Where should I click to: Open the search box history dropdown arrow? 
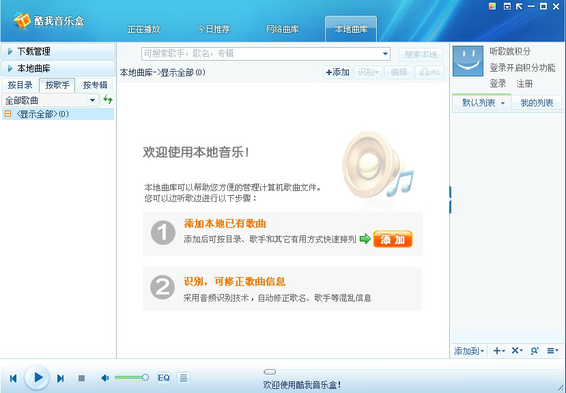click(385, 54)
